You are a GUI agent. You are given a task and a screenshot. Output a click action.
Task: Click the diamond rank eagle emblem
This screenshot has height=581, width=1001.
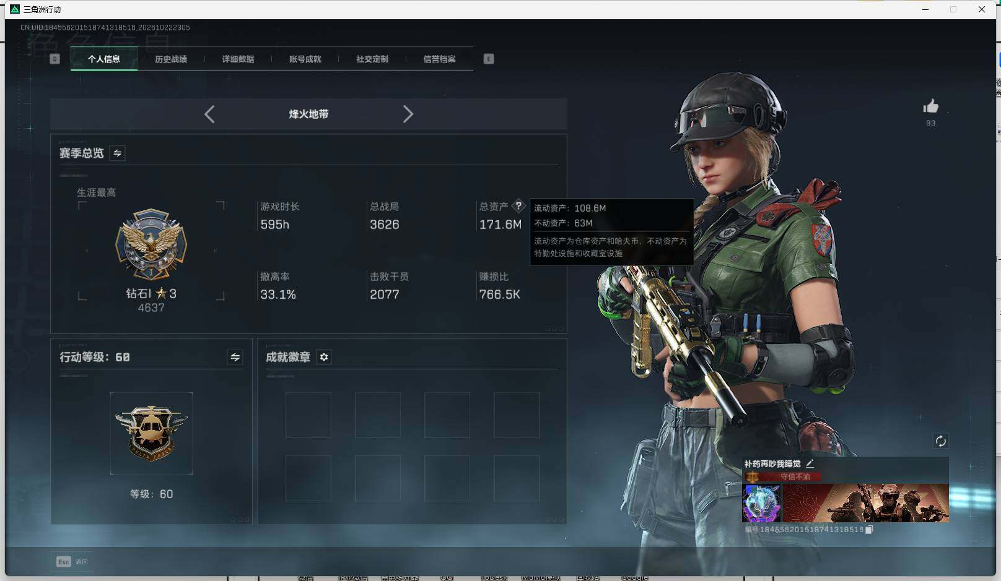151,244
